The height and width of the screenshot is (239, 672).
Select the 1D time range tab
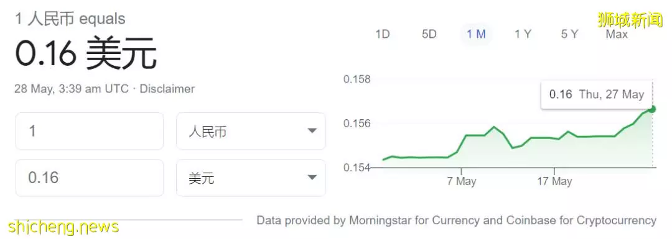[382, 34]
